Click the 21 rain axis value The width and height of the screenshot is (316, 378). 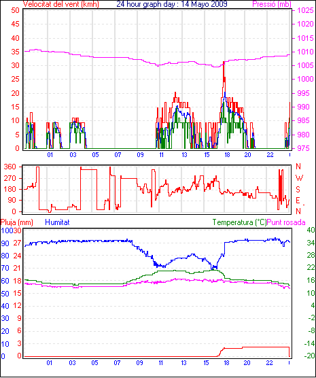click(18, 267)
